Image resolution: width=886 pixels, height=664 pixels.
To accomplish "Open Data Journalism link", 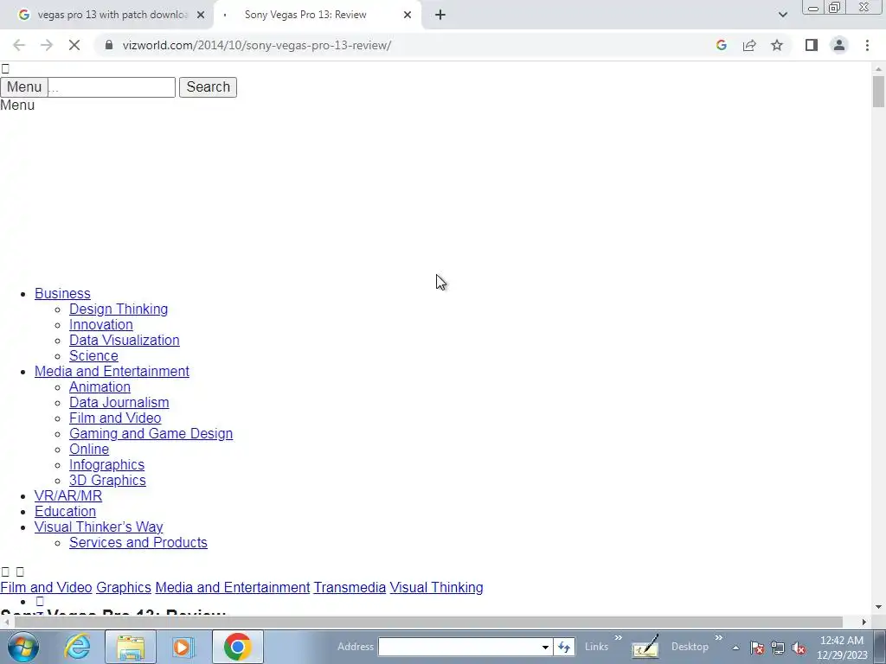I will [119, 402].
